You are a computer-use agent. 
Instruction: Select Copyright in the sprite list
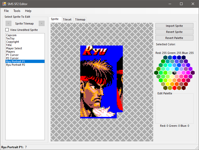25,42
